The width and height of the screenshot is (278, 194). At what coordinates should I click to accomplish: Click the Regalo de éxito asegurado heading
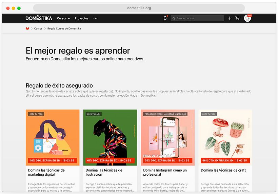pyautogui.click(x=59, y=86)
